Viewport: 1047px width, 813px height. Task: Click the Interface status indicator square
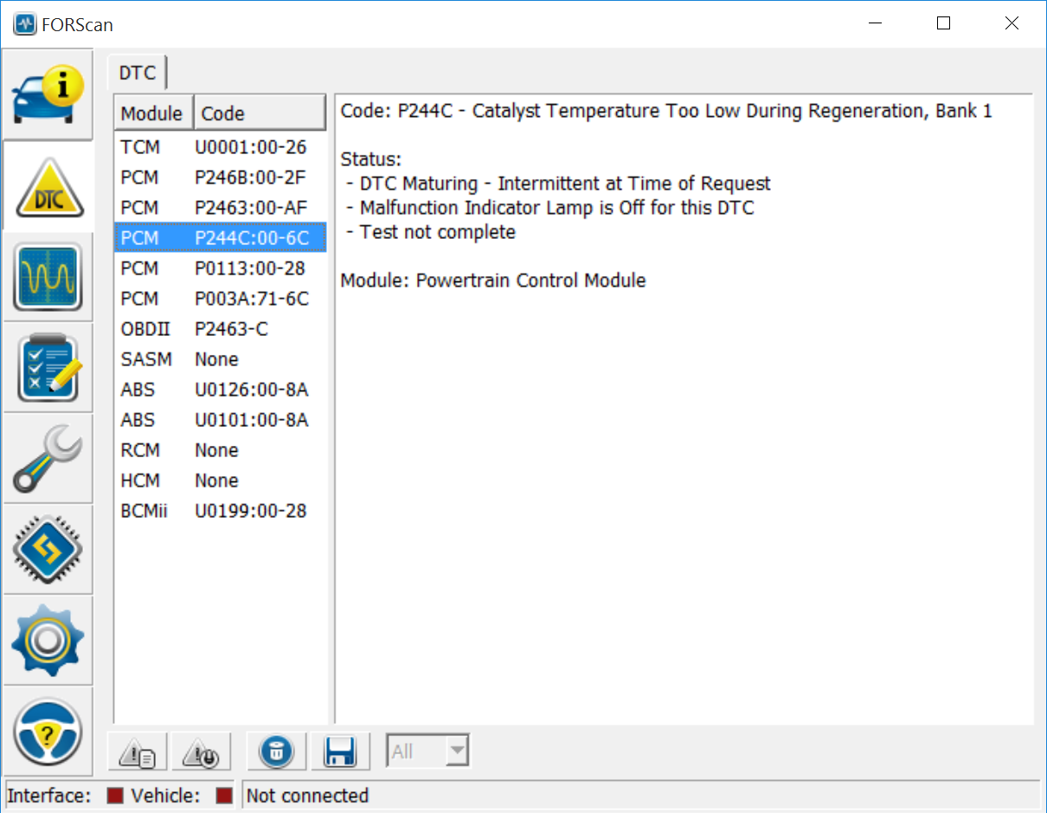(115, 796)
